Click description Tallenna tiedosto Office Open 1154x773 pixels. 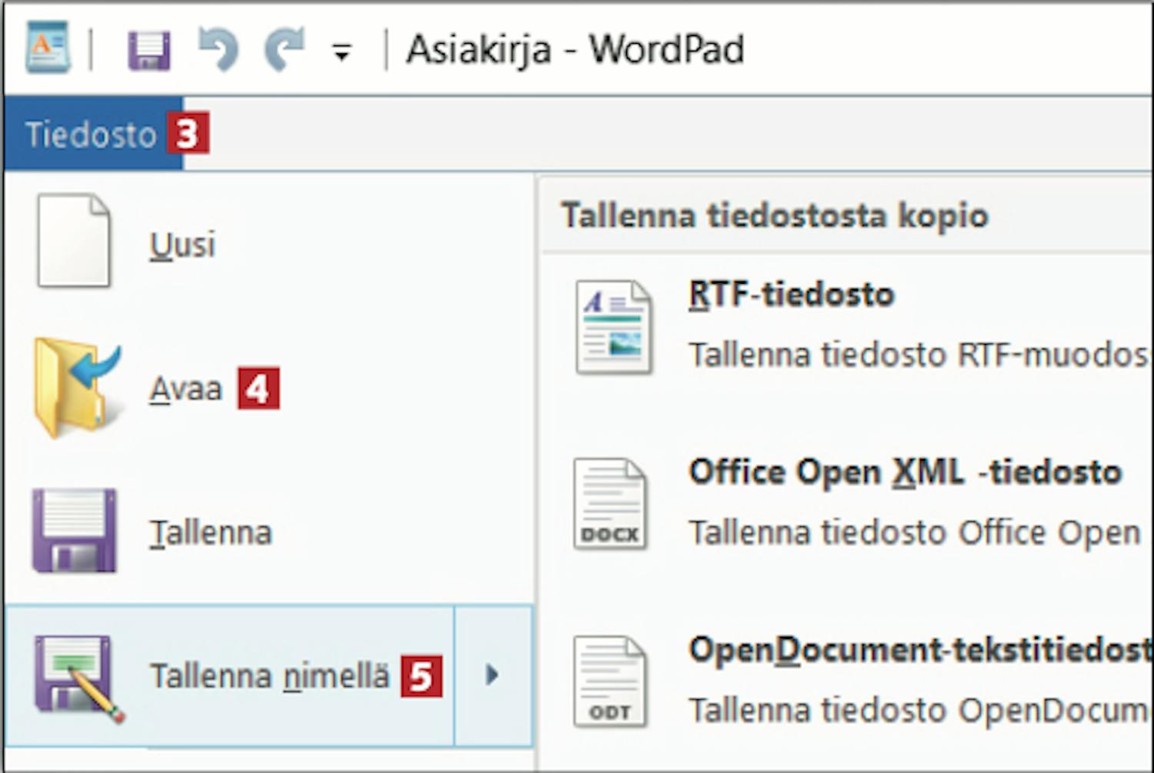[x=915, y=532]
